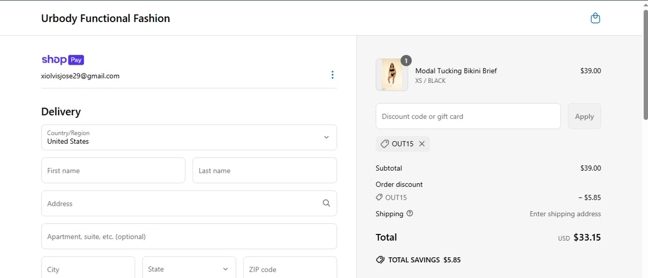This screenshot has height=278, width=648.
Task: Focus the Last name field
Action: [265, 170]
